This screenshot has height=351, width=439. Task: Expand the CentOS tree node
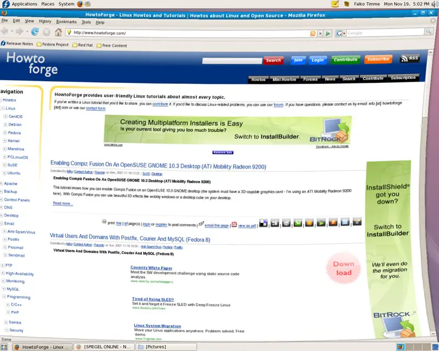[5, 116]
